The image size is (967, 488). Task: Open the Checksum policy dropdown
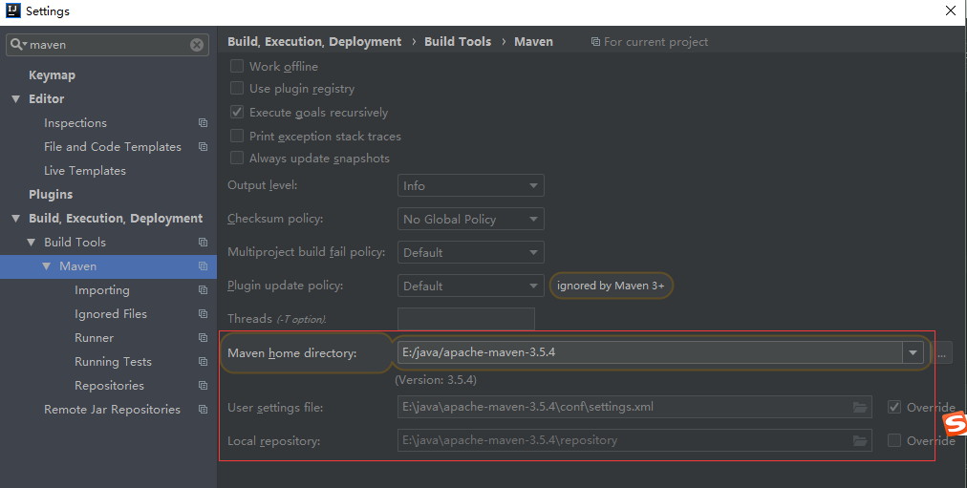click(470, 219)
